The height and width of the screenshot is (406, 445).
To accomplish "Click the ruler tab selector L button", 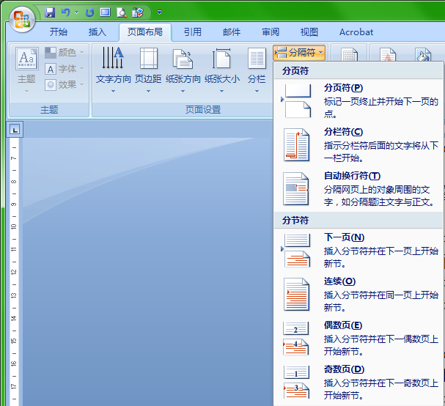I will pos(15,130).
